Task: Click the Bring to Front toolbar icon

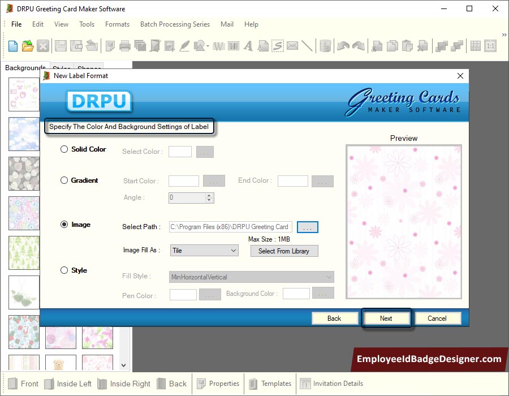Action: (442, 46)
